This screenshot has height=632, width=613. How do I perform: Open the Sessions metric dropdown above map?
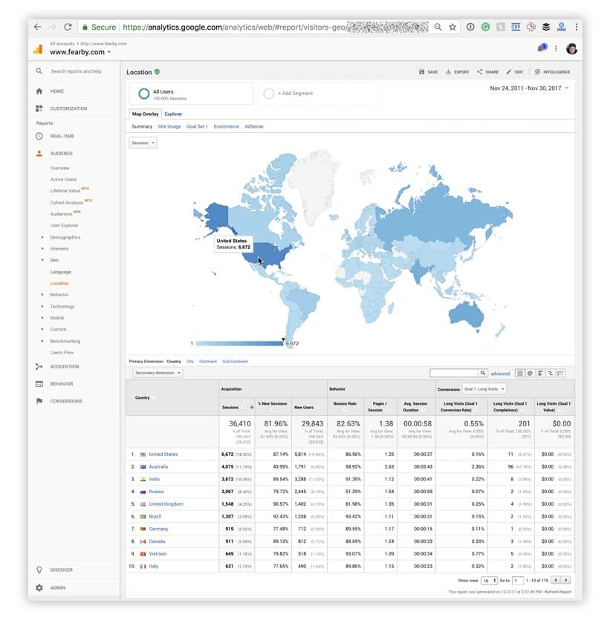pyautogui.click(x=143, y=143)
